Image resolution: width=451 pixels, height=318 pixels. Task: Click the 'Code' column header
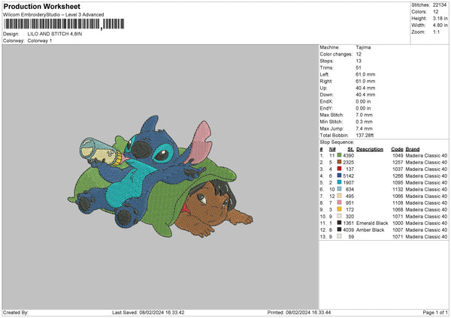click(397, 149)
